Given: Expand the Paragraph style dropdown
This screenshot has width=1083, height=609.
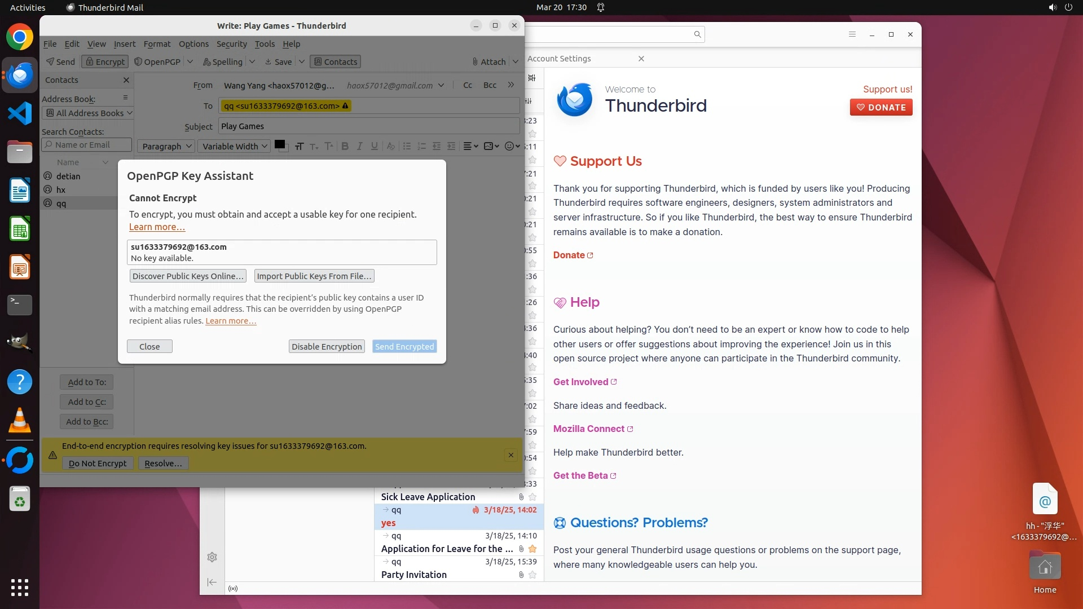Looking at the screenshot, I should point(166,147).
